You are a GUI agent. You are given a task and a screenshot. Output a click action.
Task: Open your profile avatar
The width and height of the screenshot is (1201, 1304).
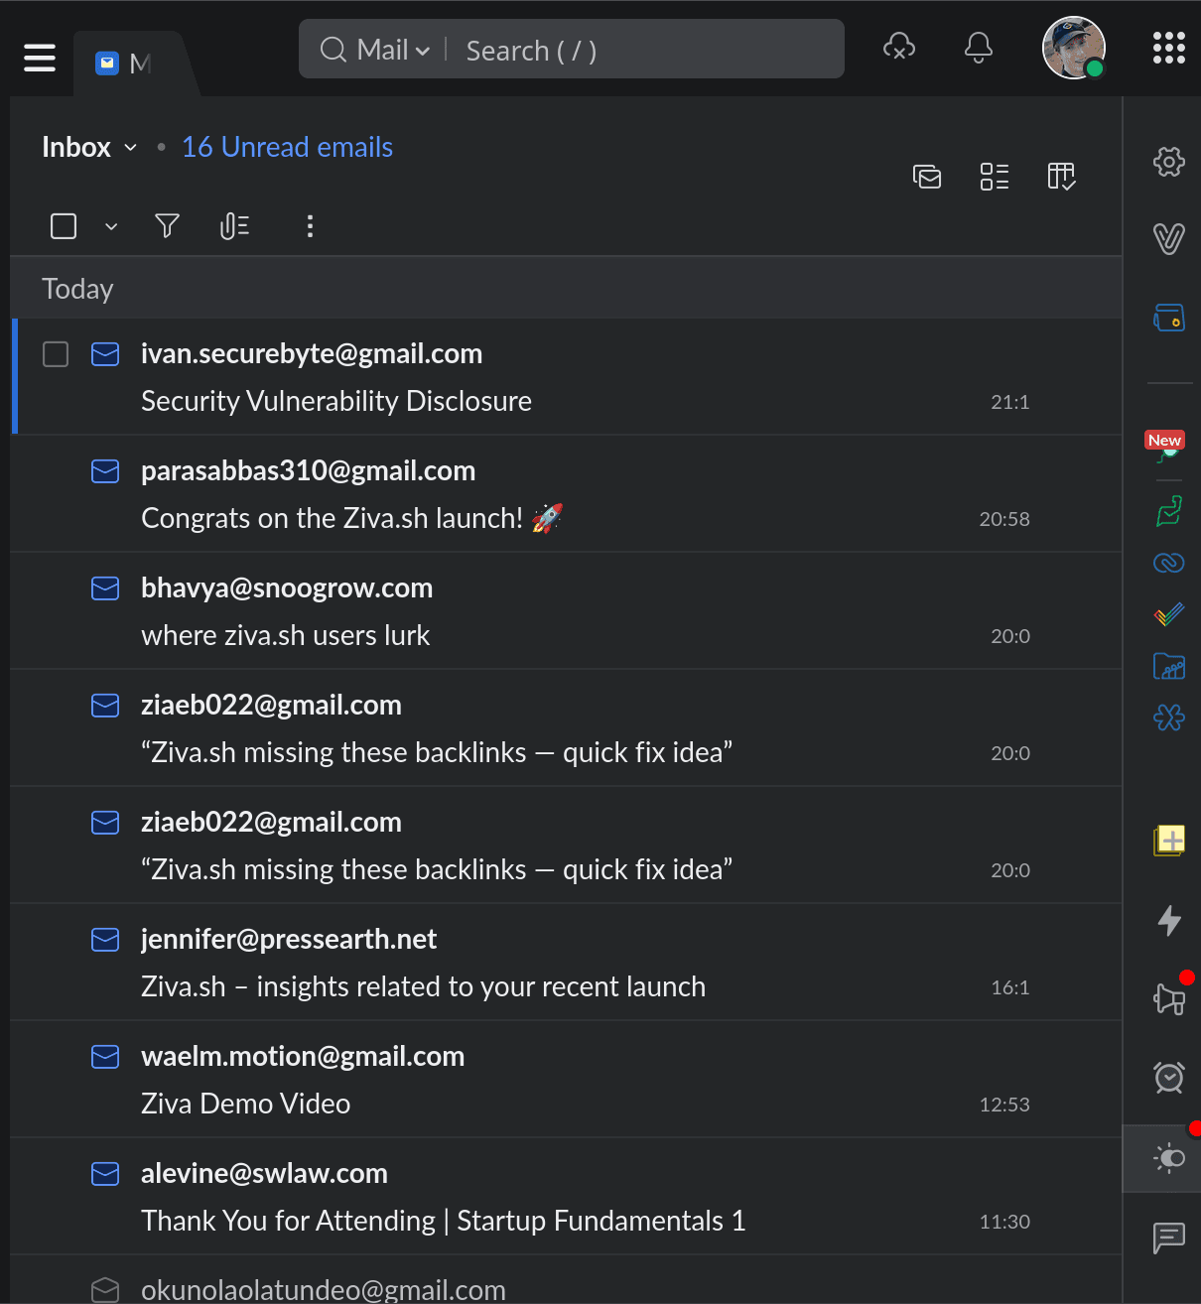click(1073, 47)
